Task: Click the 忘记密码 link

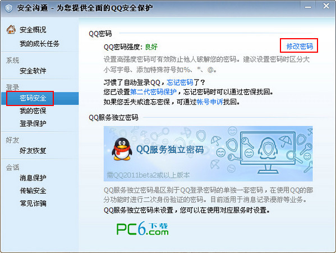Action: point(179,82)
